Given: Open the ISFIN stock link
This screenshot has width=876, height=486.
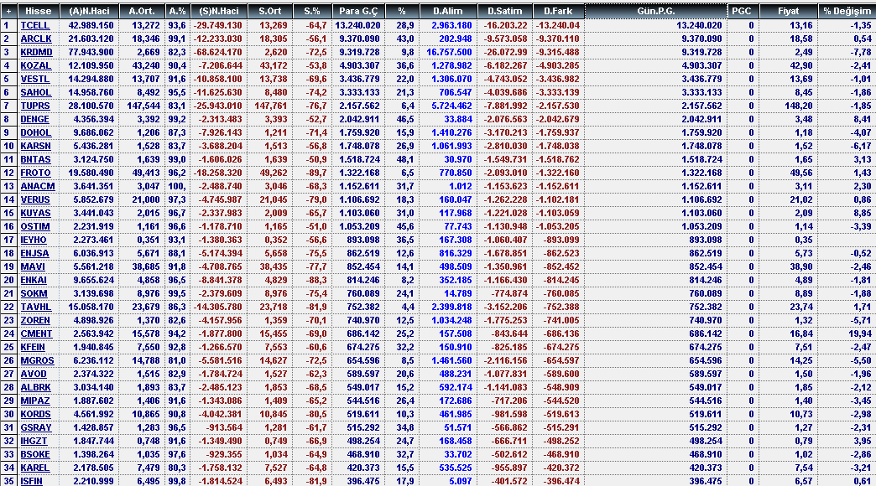Looking at the screenshot, I should tap(34, 481).
